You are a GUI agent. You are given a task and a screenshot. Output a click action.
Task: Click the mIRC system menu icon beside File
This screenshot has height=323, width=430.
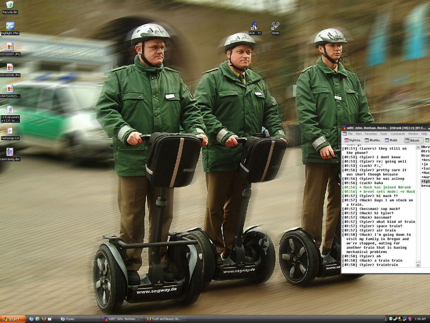(x=345, y=134)
